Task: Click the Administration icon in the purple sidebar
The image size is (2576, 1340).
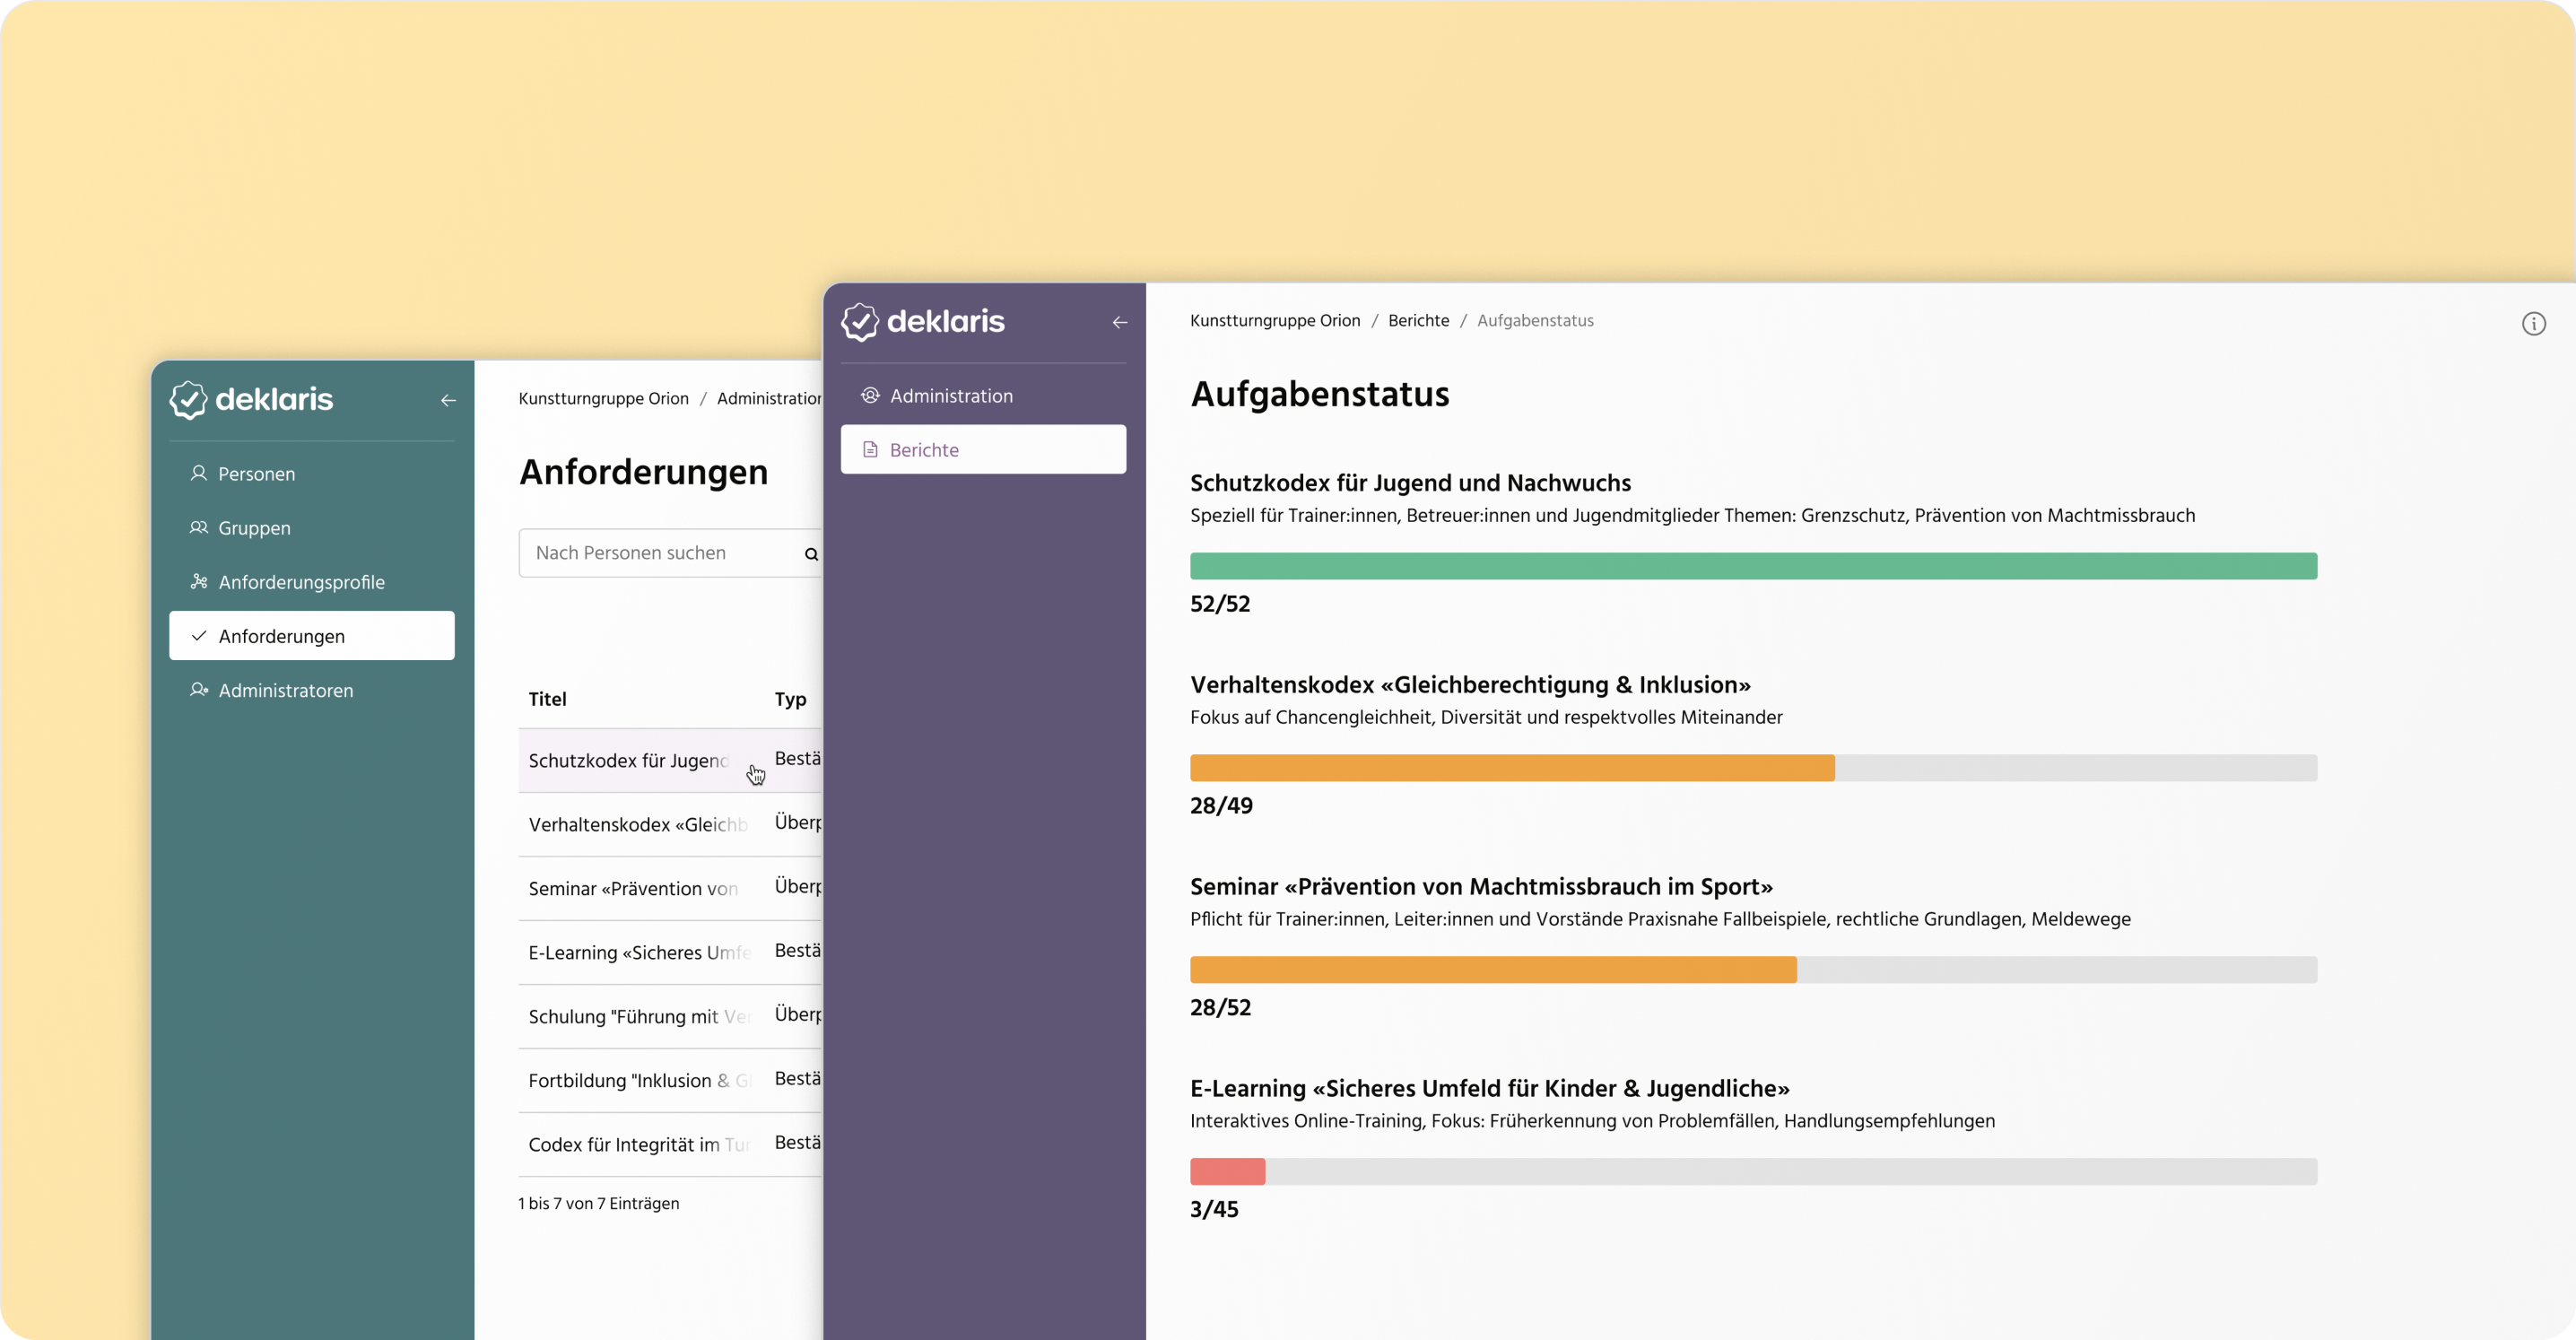Action: (870, 395)
